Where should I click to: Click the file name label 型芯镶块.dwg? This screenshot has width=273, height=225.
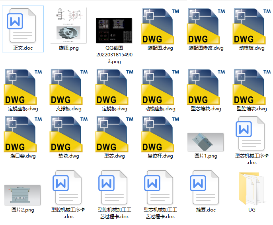(206, 109)
